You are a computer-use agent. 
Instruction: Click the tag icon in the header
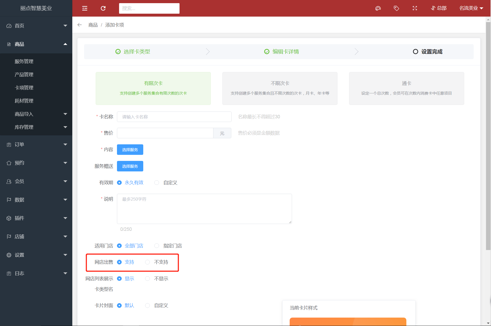point(396,8)
